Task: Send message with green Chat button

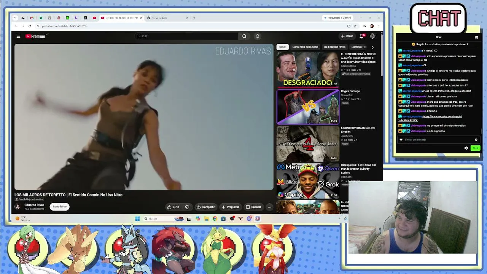Action: [475, 148]
